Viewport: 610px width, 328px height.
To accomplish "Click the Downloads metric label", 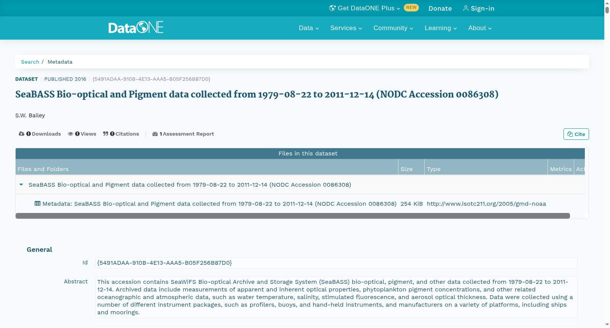I will point(47,134).
